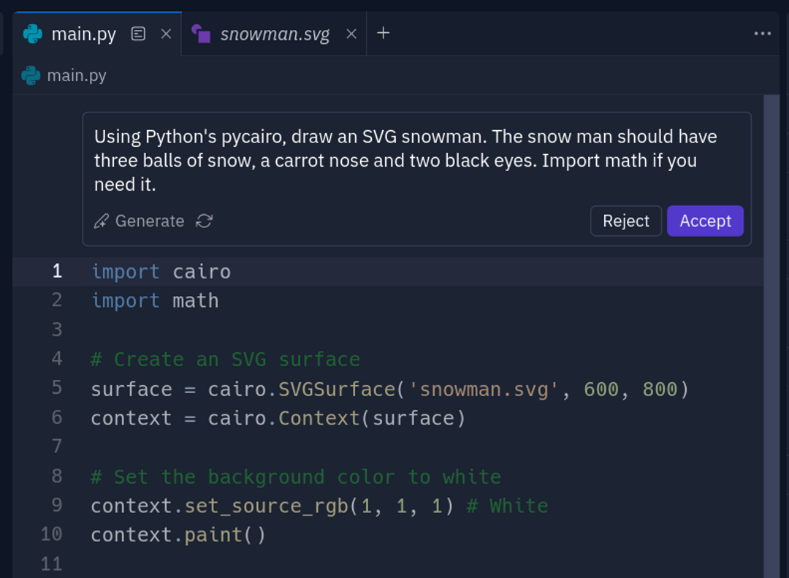Click the unsaved buffer icon beside main.py
The height and width of the screenshot is (578, 789).
[138, 33]
